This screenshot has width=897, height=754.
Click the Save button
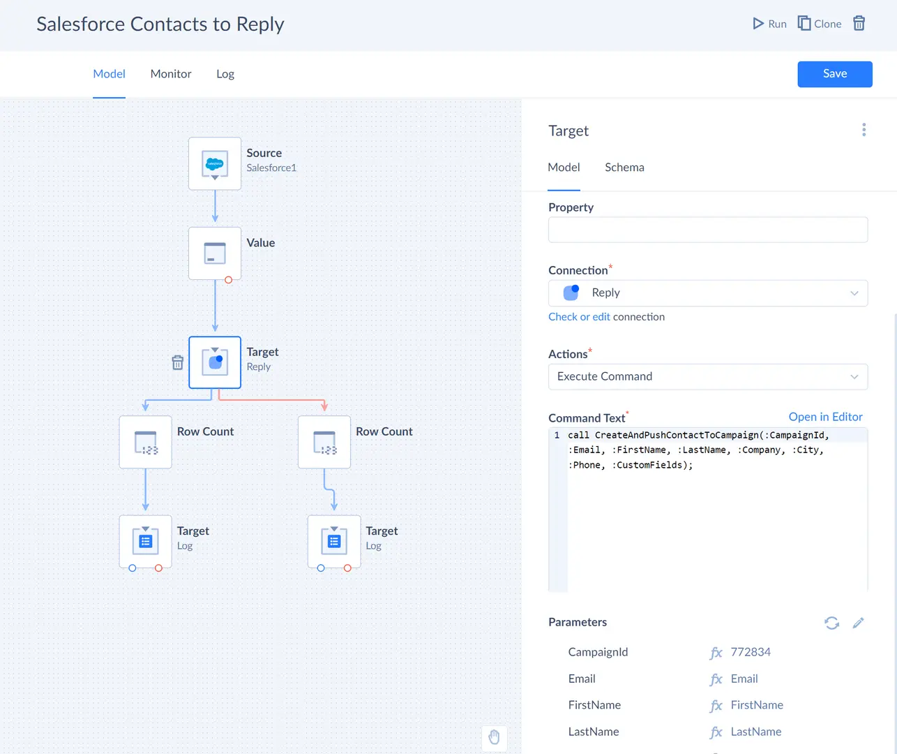835,74
